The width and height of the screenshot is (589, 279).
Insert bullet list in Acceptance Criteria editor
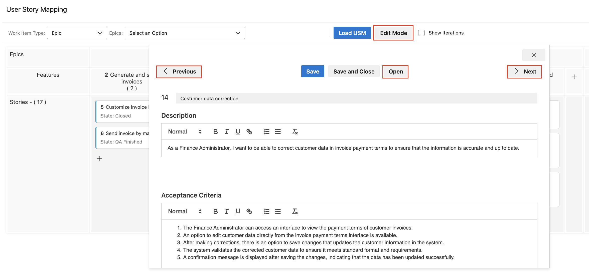click(278, 211)
